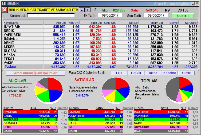Sort by the Alış Lot column header
The height and width of the screenshot is (135, 201).
coord(55,23)
